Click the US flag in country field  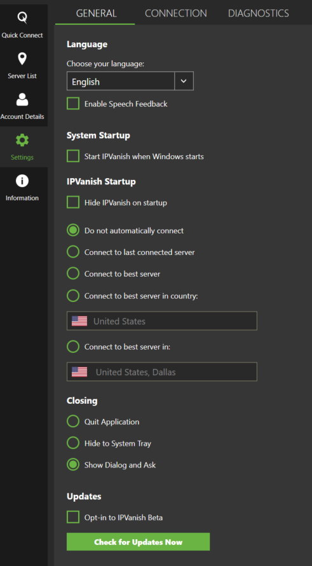79,321
